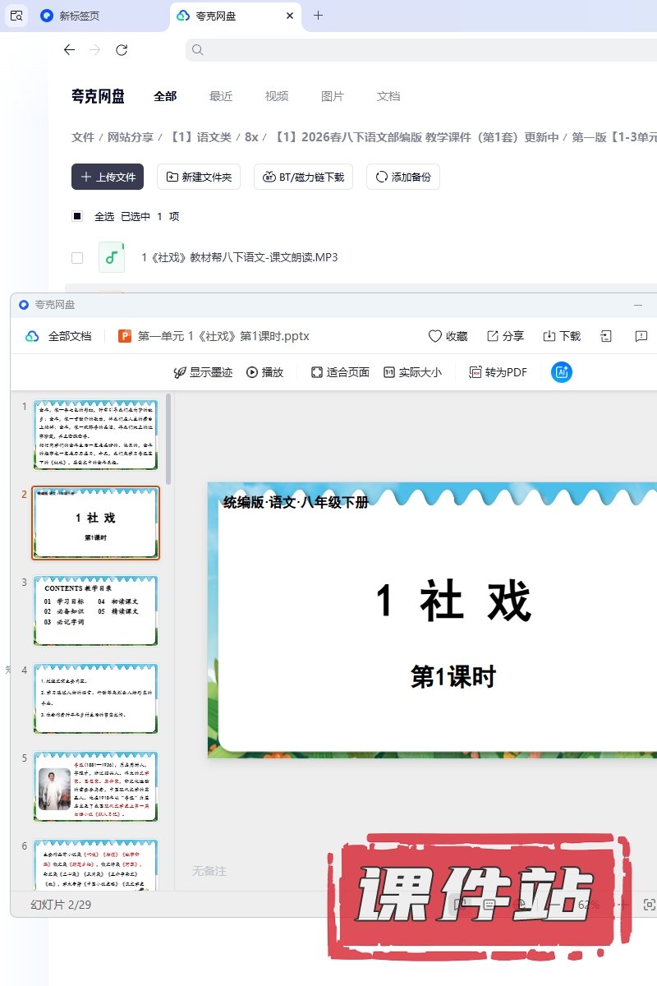Switch to 实际大小 actual size
Screen dimensions: 657x986
click(412, 372)
